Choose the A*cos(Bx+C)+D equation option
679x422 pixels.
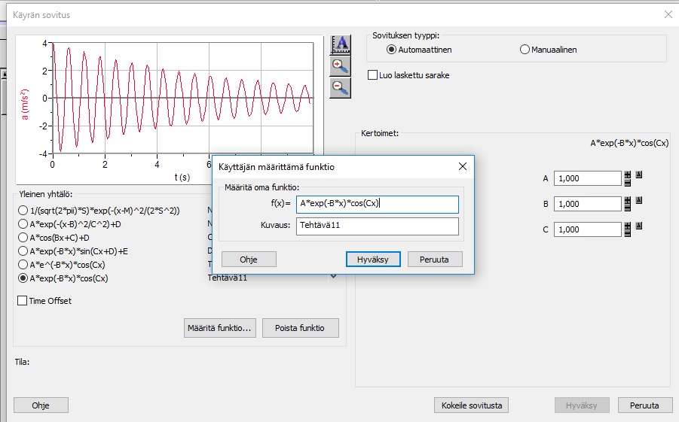23,238
